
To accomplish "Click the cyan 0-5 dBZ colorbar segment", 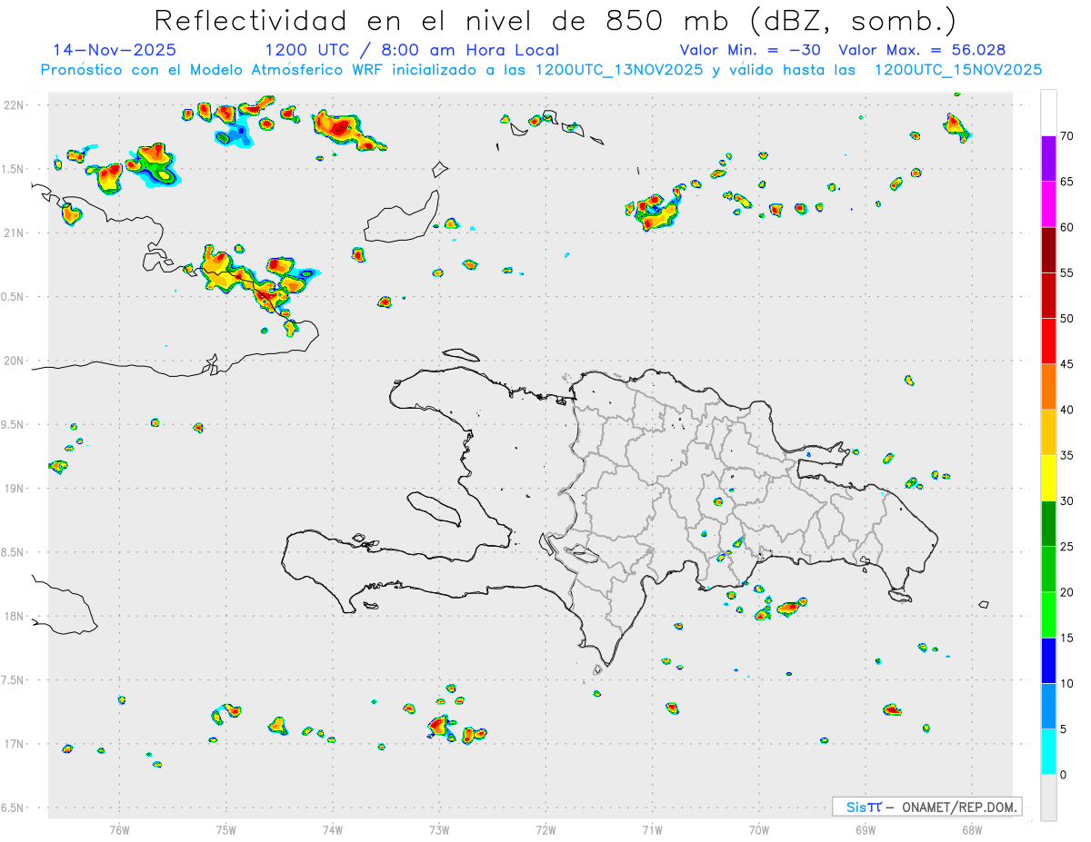I will pyautogui.click(x=1048, y=752).
